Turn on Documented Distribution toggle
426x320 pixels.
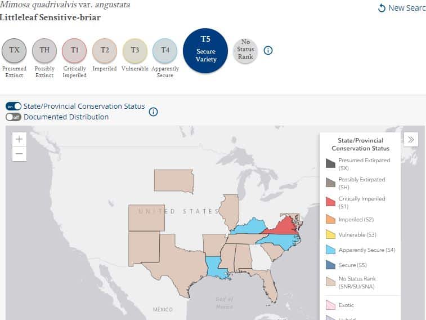[14, 117]
